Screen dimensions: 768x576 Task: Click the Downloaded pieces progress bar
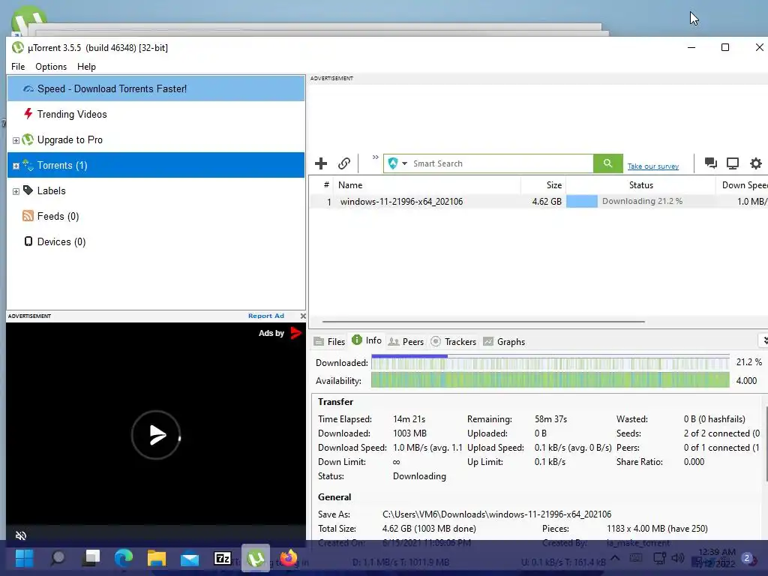550,362
